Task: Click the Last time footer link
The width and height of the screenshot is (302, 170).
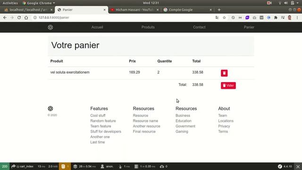Action: tap(98, 142)
